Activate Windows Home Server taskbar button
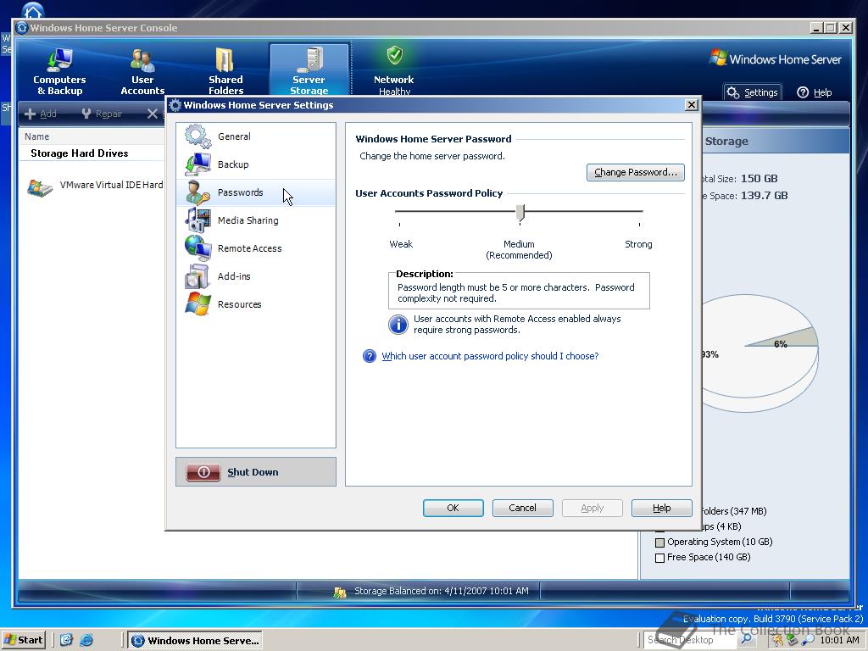The image size is (868, 651). click(x=195, y=641)
